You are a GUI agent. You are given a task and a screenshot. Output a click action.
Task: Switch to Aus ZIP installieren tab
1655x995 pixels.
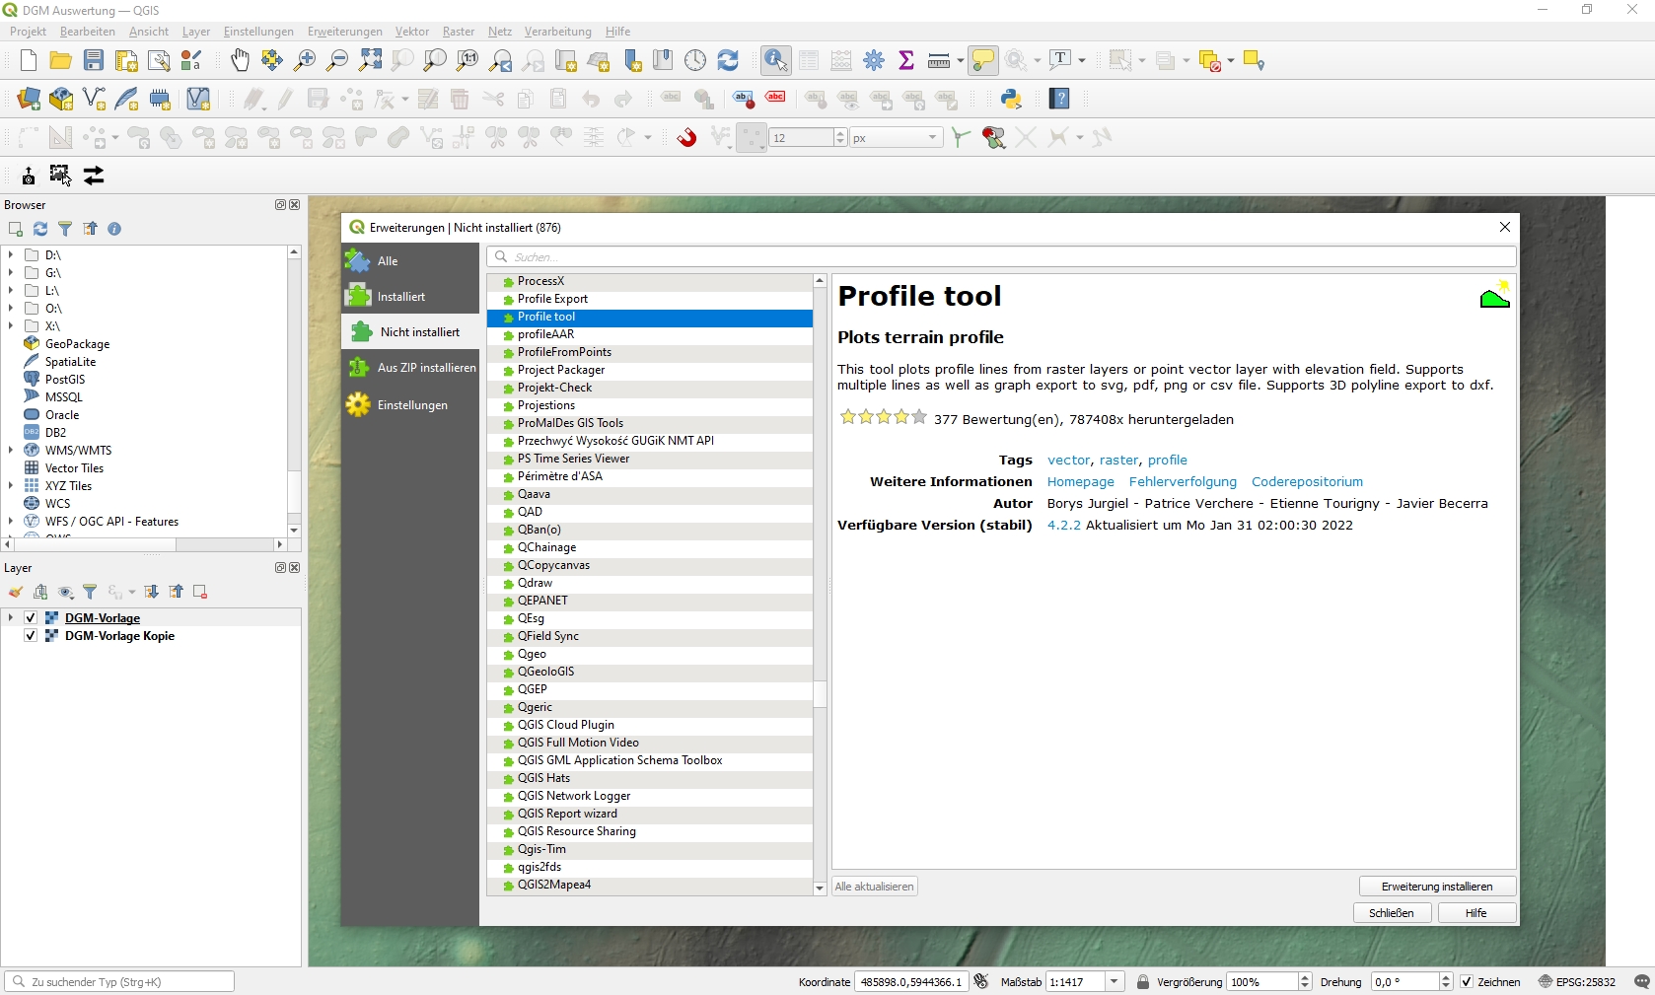coord(410,368)
